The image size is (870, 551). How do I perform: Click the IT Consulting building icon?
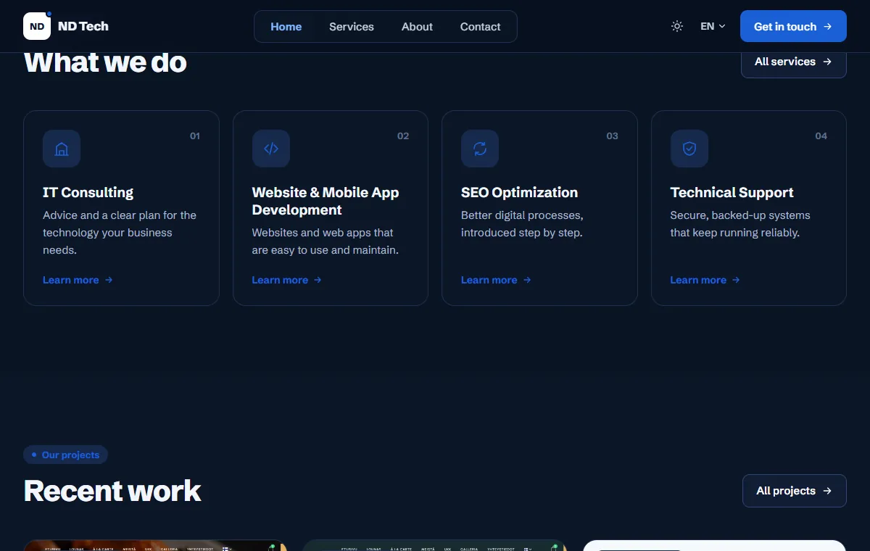[62, 149]
